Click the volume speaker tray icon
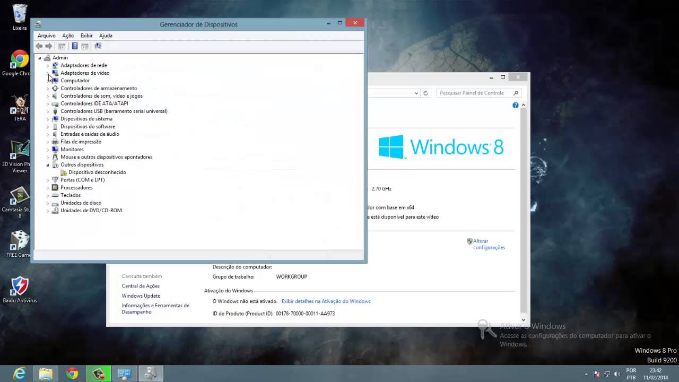The image size is (679, 382). coord(617,374)
